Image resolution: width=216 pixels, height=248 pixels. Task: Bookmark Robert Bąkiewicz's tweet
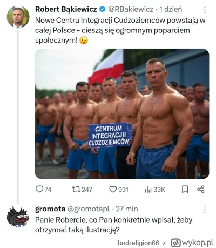point(185,190)
